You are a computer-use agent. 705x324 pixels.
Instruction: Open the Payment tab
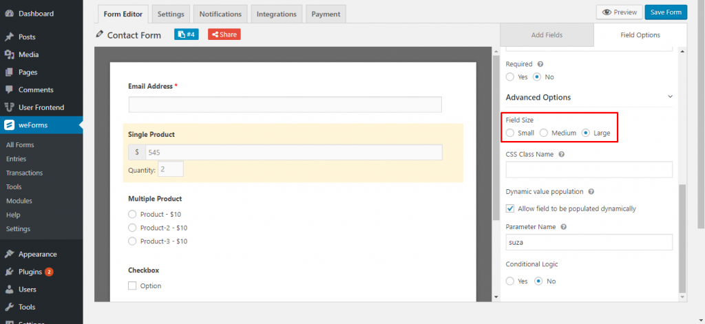click(326, 14)
